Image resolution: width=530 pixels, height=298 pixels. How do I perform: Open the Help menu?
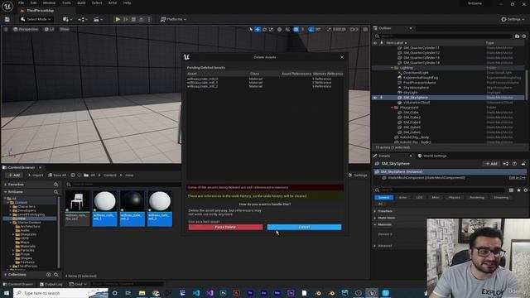pyautogui.click(x=127, y=3)
